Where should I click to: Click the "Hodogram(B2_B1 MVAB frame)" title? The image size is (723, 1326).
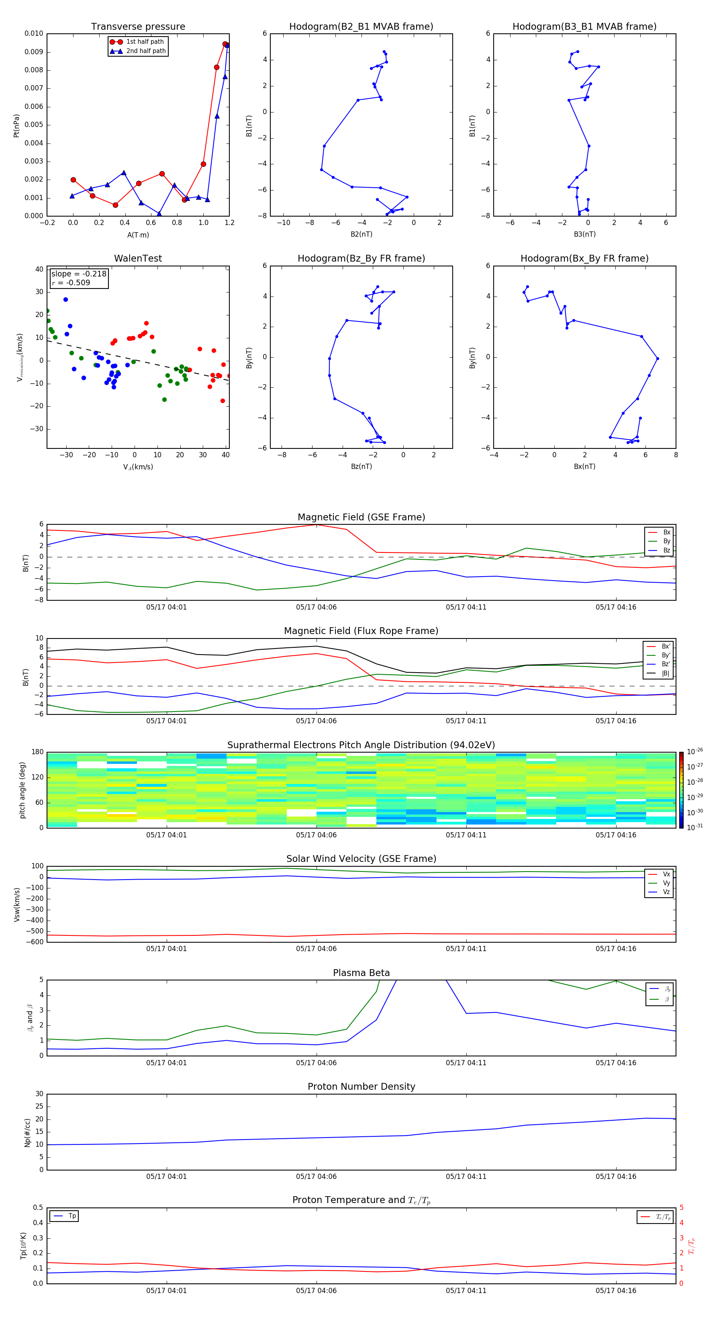tap(361, 26)
